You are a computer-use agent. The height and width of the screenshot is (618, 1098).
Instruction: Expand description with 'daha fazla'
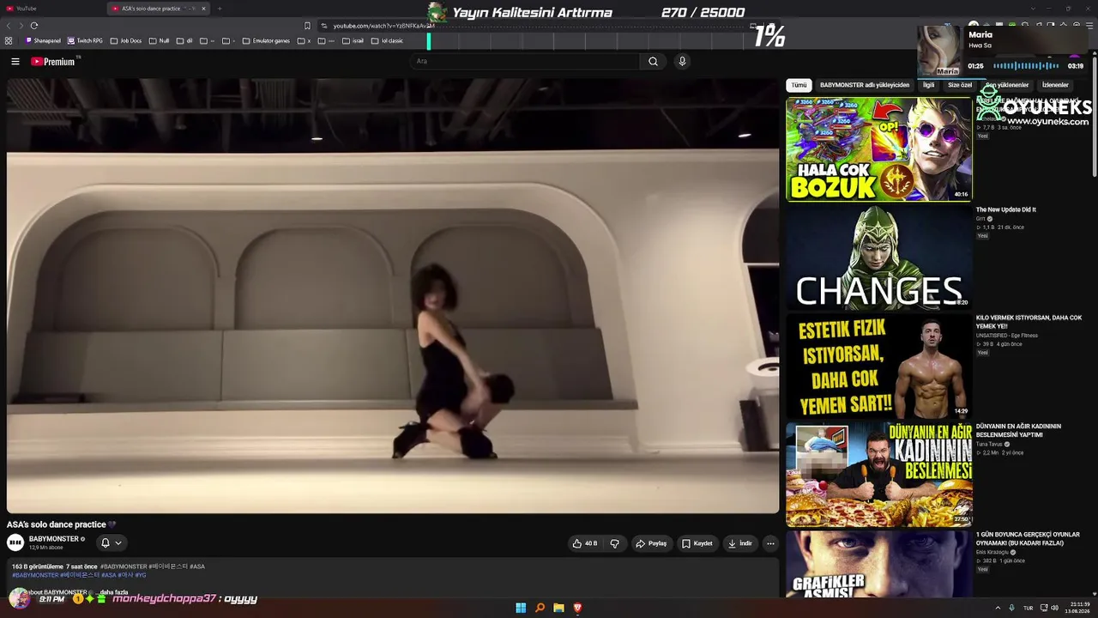pos(114,592)
